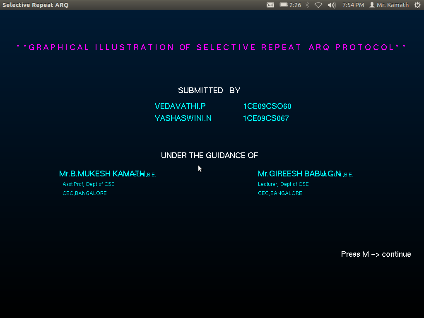Select the name VEDAVATHI.P

pos(180,106)
